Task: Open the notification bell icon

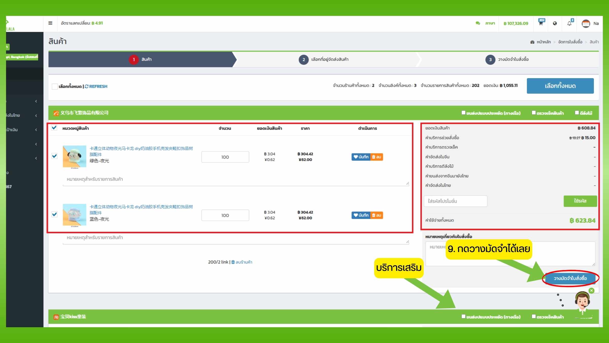Action: click(569, 23)
